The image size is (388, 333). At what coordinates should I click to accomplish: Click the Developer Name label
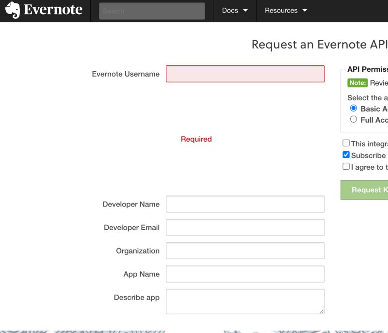(131, 204)
